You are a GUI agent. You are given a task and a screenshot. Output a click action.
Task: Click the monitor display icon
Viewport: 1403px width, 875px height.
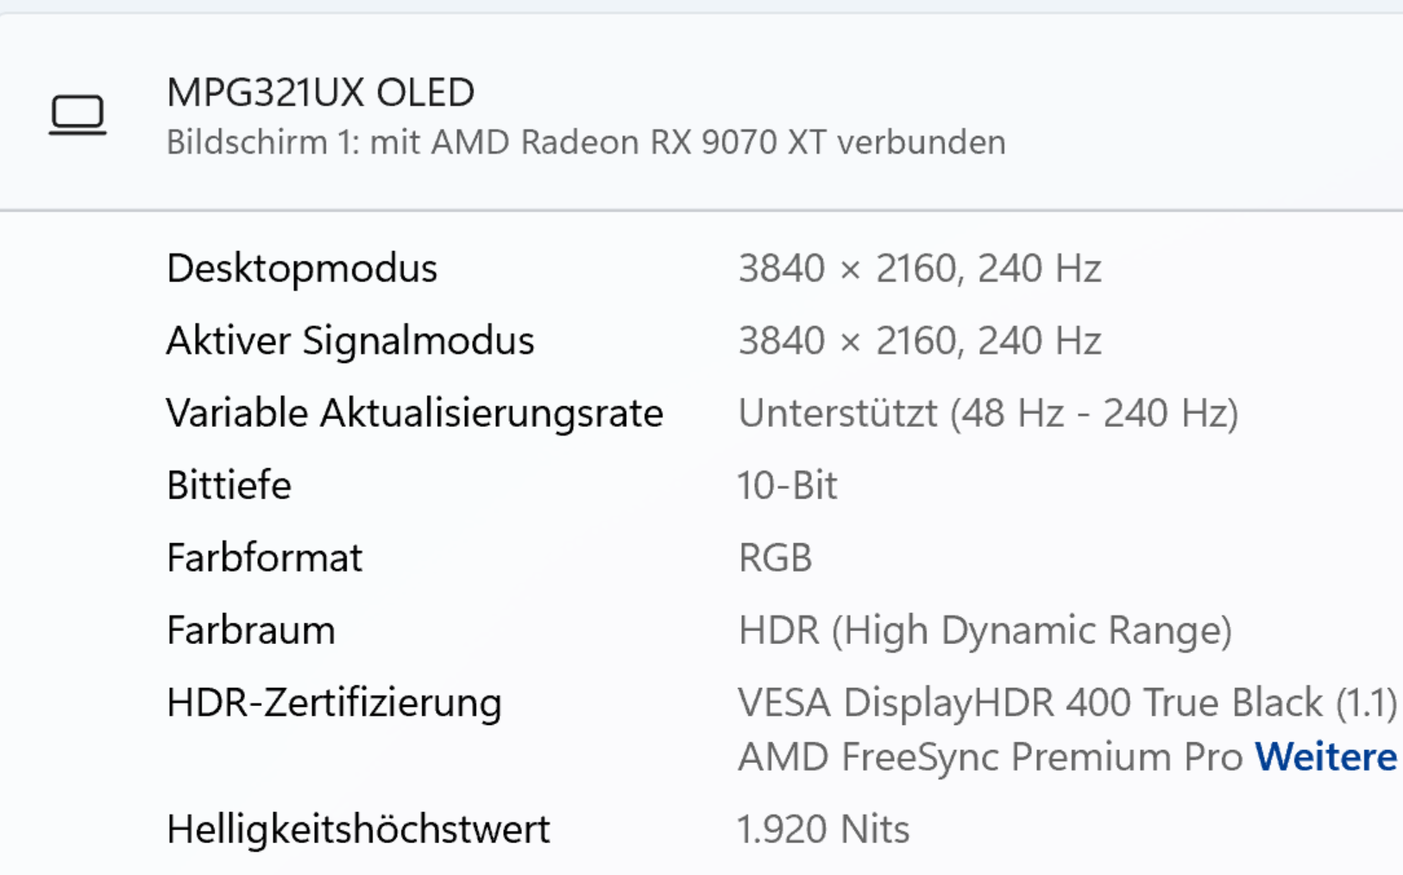coord(79,113)
